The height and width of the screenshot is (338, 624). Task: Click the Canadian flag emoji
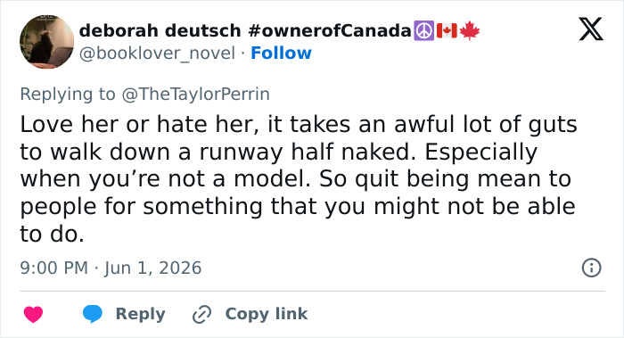[x=447, y=30]
